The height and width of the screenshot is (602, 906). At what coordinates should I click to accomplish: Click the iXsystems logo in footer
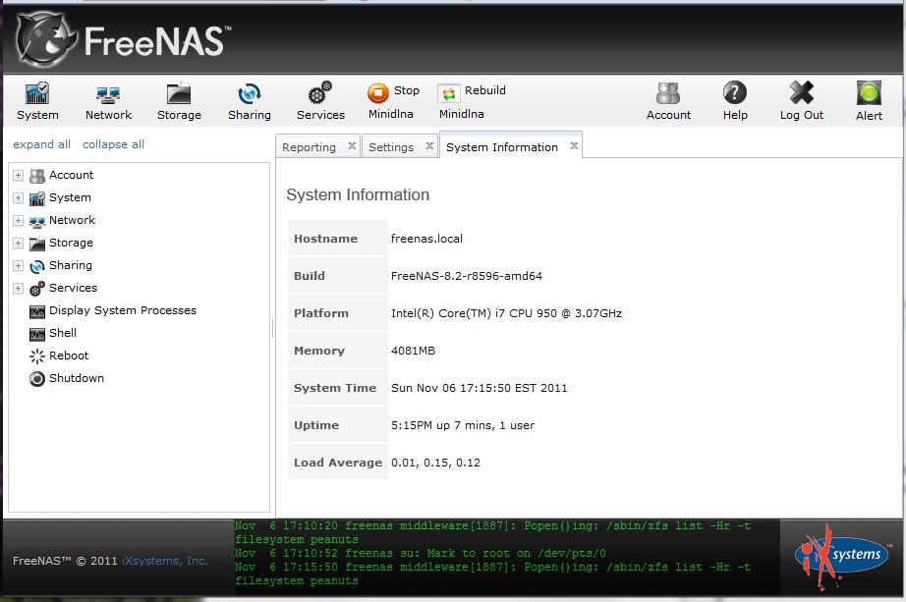(x=843, y=557)
